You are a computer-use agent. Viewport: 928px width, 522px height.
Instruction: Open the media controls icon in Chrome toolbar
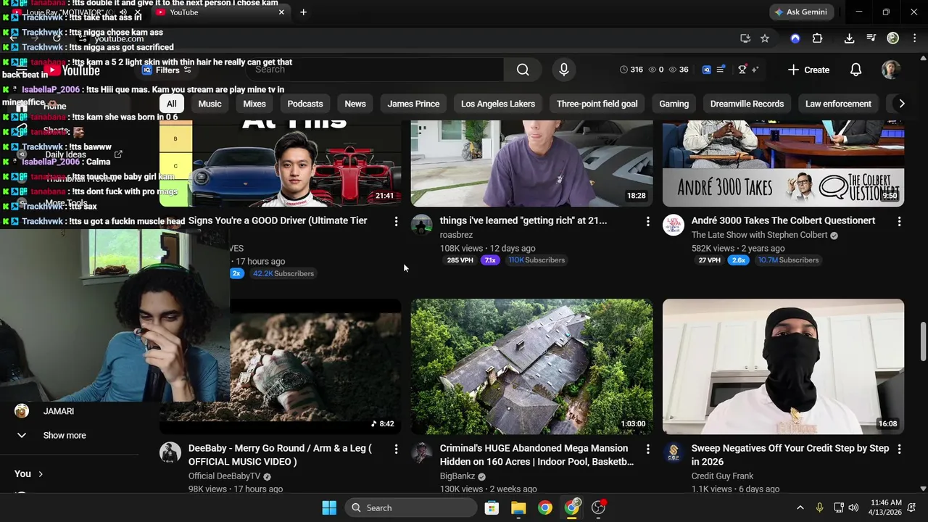[x=871, y=38]
